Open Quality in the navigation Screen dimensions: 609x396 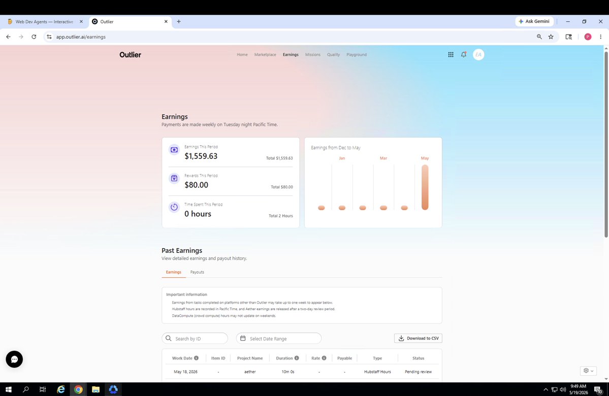(x=333, y=55)
